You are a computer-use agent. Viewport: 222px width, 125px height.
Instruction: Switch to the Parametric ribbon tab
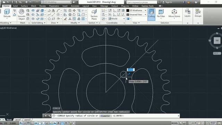click(54, 6)
